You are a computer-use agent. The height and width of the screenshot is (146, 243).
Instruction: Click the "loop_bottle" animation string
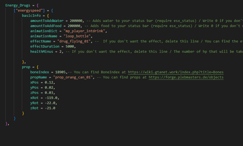point(78,36)
